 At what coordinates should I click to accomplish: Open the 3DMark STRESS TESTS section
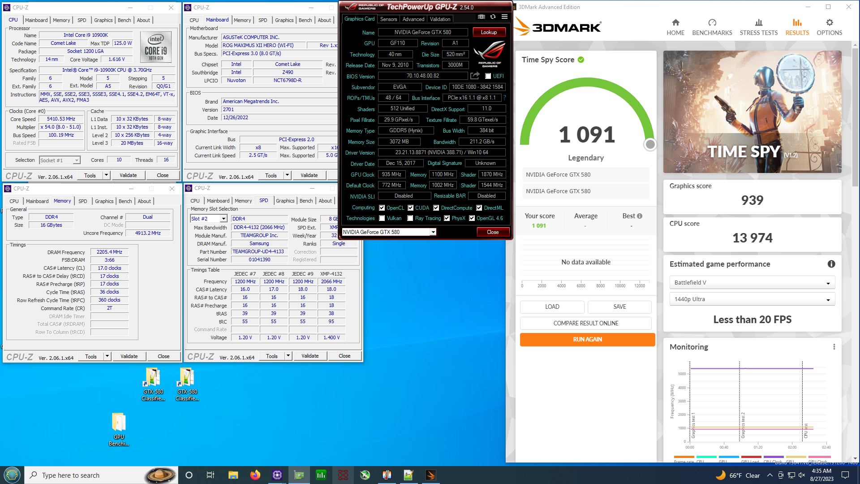[759, 27]
